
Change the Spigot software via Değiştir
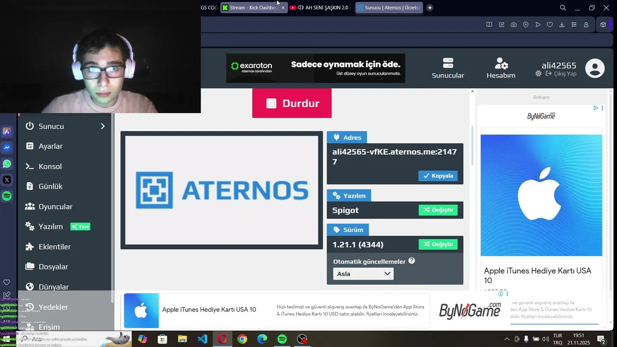click(438, 210)
